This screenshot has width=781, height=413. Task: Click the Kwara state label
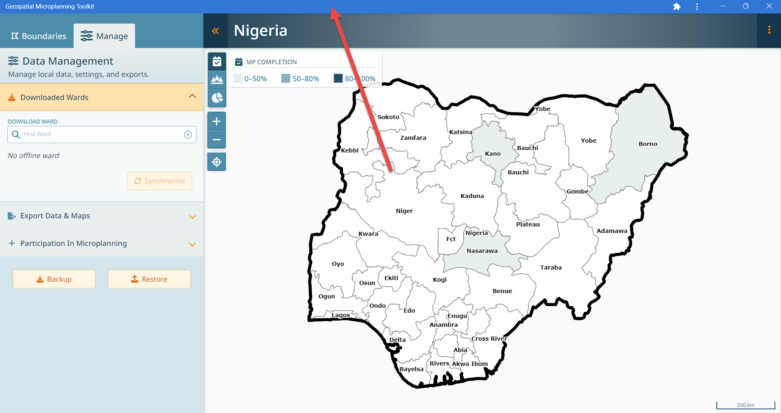point(369,234)
